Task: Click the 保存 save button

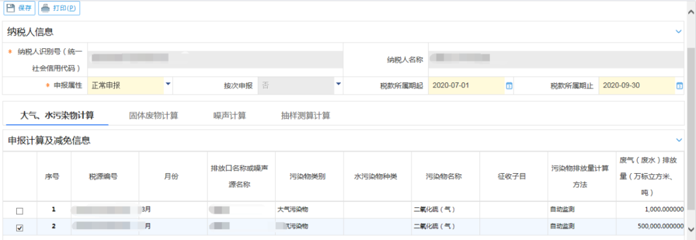Action: [19, 8]
